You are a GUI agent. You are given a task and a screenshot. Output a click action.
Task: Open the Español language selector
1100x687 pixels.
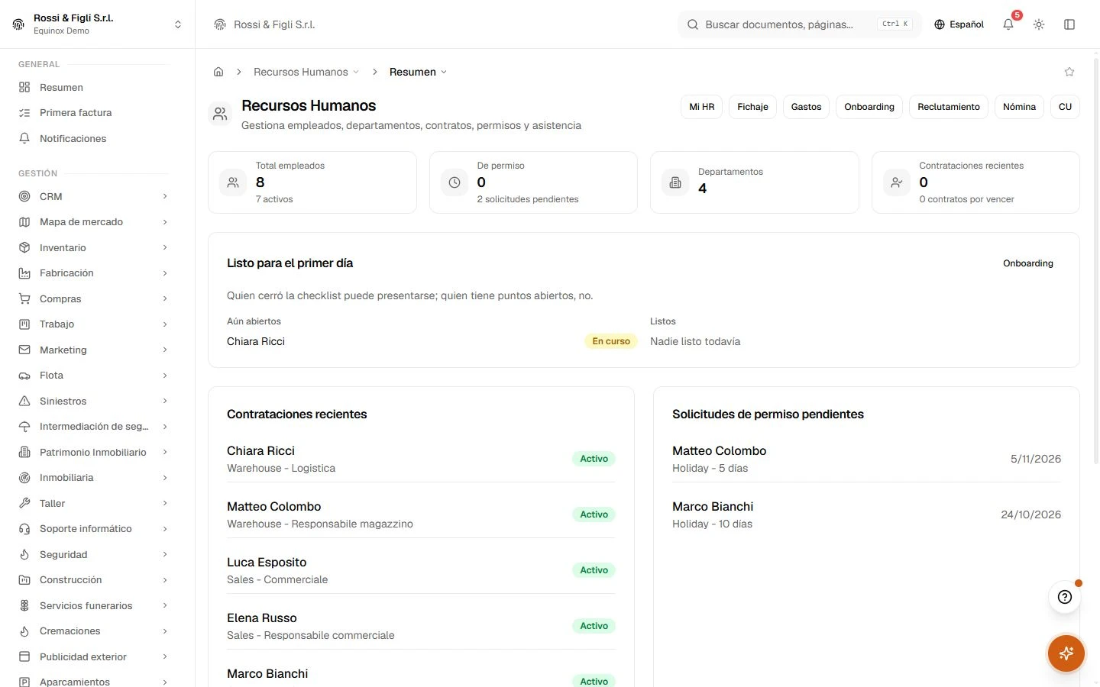pos(959,24)
